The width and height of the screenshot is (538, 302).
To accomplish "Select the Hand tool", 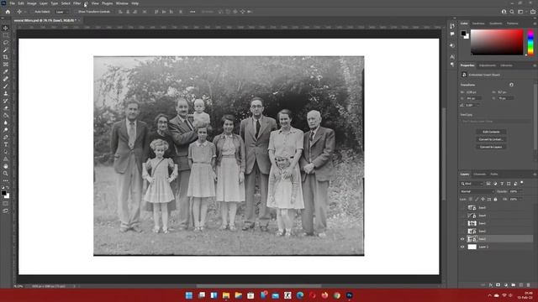I will tap(6, 166).
